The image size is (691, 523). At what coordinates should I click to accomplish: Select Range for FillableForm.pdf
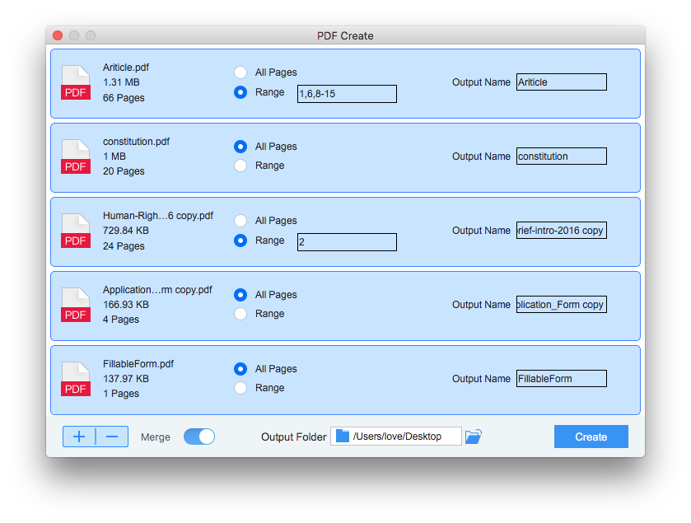tap(240, 387)
